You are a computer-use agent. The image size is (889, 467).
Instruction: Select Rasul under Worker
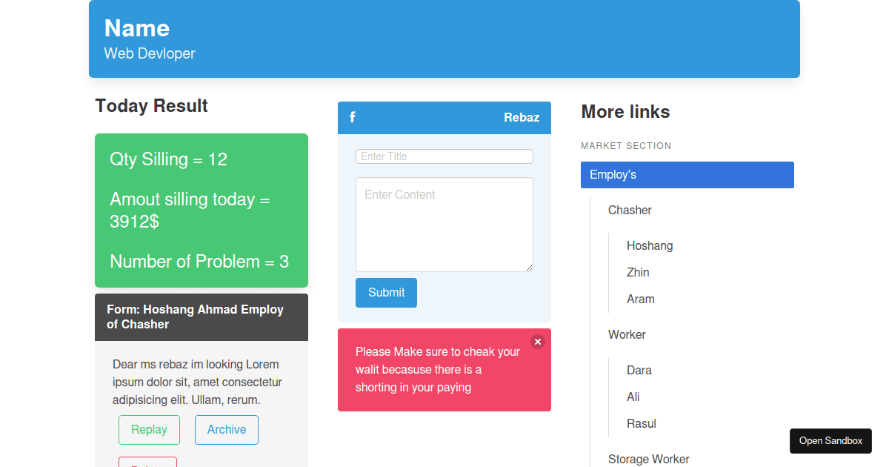click(x=641, y=423)
